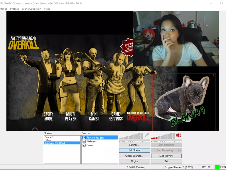The height and width of the screenshot is (170, 226).
Task: Click the Edit Scene button
Action: click(134, 150)
